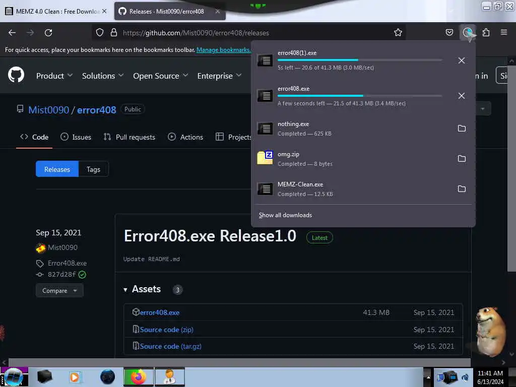Open the Issues tab
The image size is (516, 387).
point(76,137)
